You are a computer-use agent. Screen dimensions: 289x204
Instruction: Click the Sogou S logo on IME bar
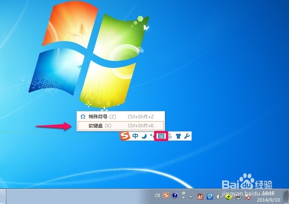click(125, 136)
